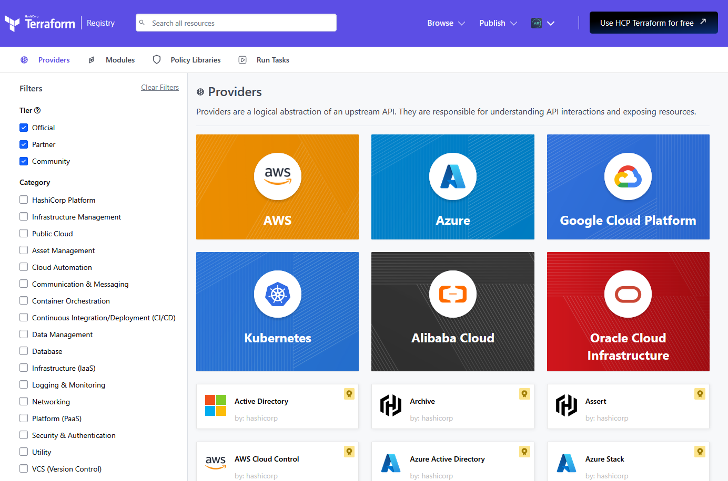This screenshot has height=481, width=728.
Task: Uncheck the Community tier filter
Action: click(x=24, y=161)
